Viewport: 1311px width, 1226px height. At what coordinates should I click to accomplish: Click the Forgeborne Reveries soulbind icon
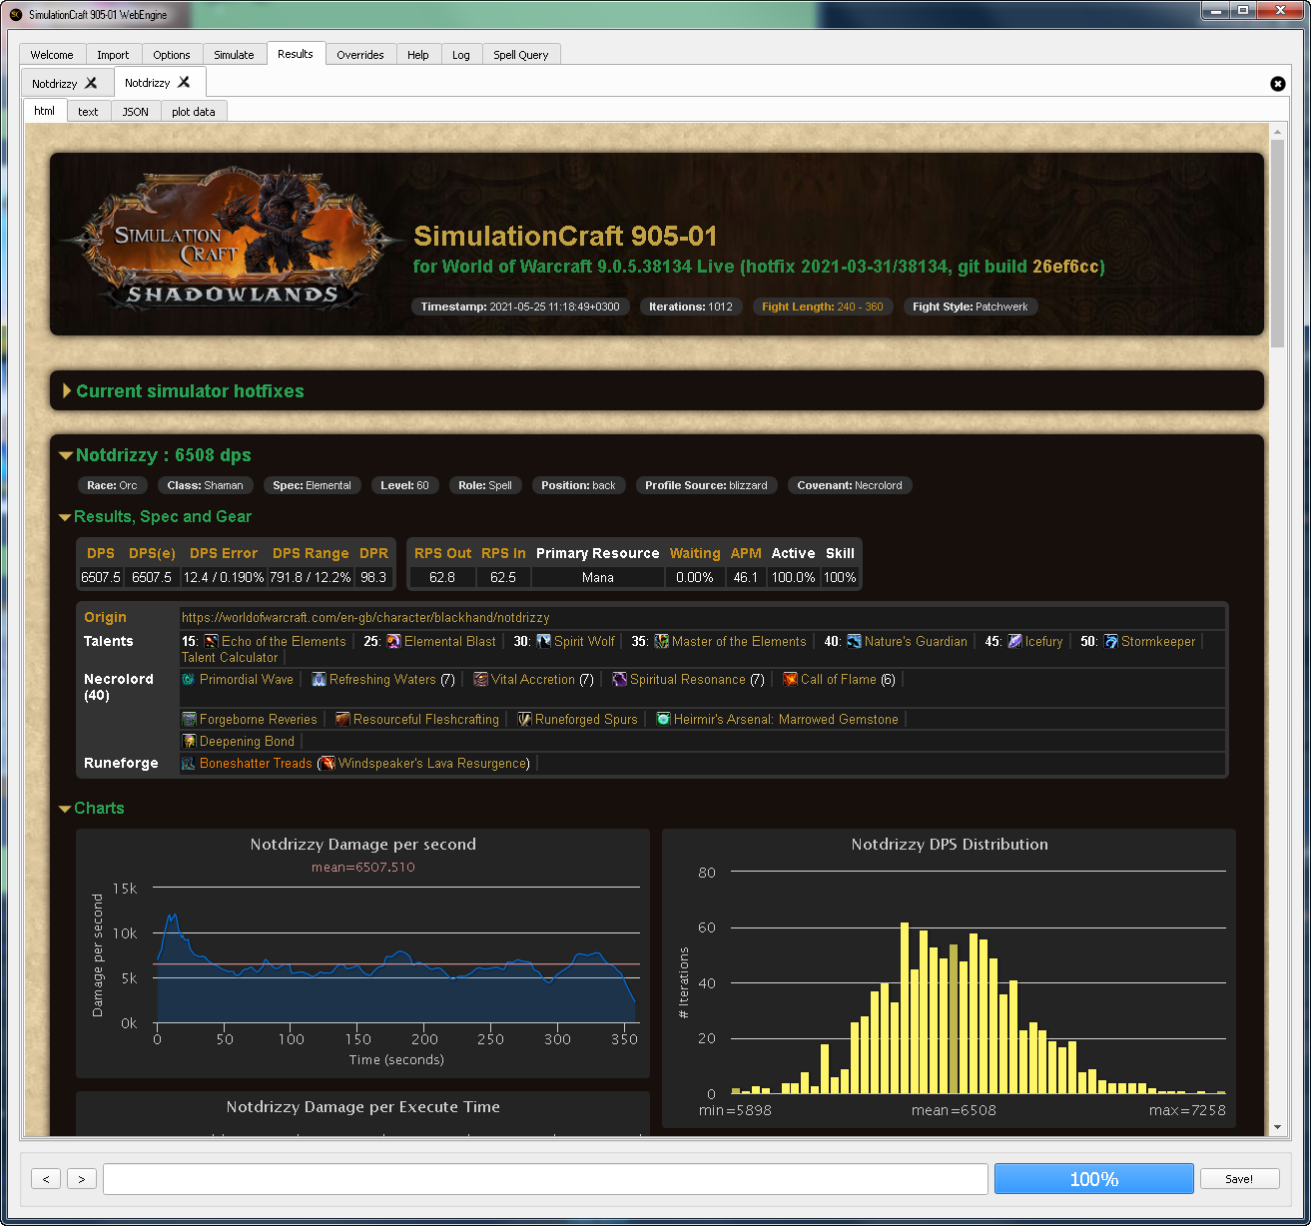pyautogui.click(x=189, y=720)
